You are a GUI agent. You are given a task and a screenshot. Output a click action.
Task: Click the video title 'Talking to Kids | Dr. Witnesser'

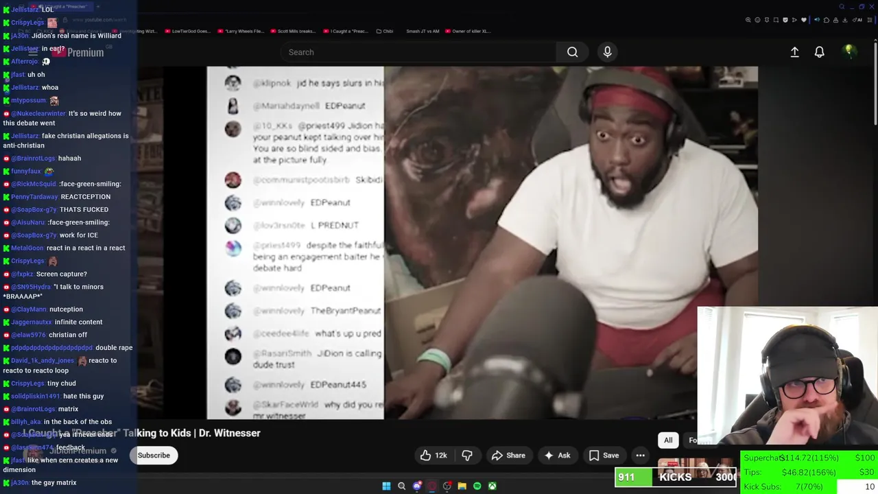(x=192, y=433)
